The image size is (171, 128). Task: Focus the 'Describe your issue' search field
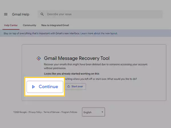point(100,14)
